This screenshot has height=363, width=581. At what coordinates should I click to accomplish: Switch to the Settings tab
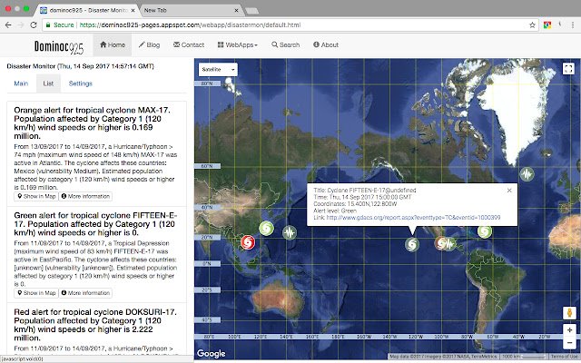(81, 83)
